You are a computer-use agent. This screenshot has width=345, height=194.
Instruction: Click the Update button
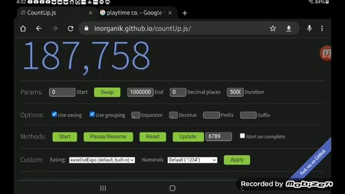(x=188, y=136)
